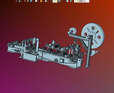Open the split-window view dropdown arrow
Screen dimensions: 114x93
(x=56, y=1)
